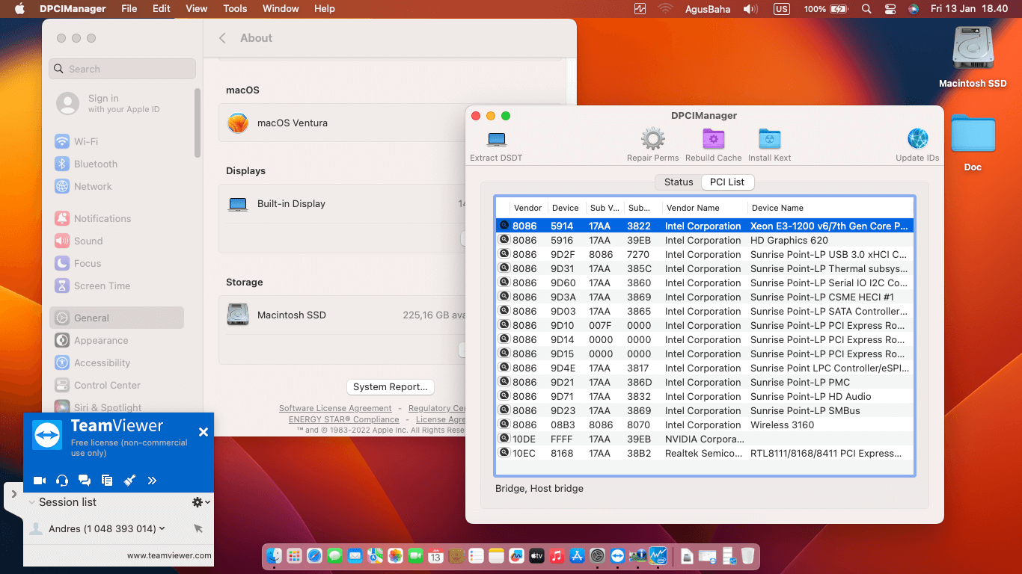Click magnifier icon on the NVIDIA row
The height and width of the screenshot is (574, 1022).
tap(504, 439)
